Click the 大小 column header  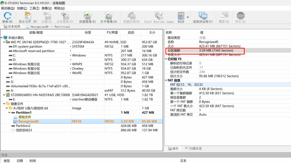coord(152,33)
